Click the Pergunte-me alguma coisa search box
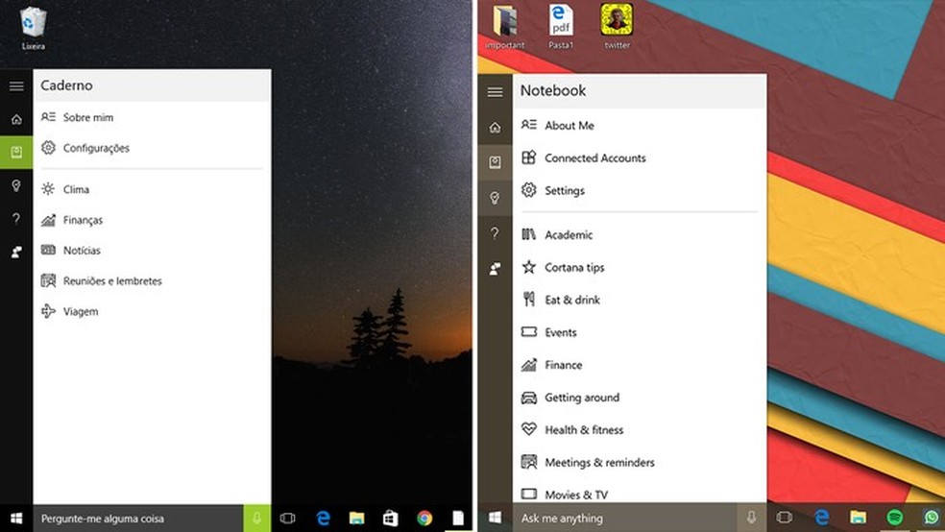Viewport: 945px width, 532px height. tap(138, 519)
